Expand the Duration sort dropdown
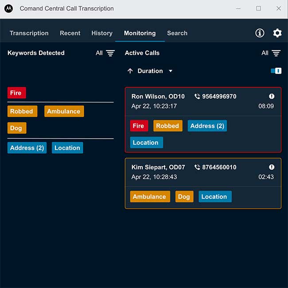Screen dimensions: 288x288 [x=171, y=71]
